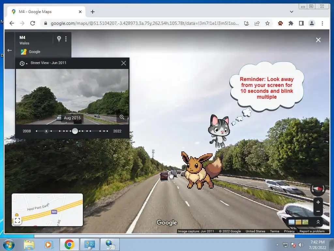The height and width of the screenshot is (251, 334).
Task: Open File Explorer from the taskbar
Action: point(29,244)
